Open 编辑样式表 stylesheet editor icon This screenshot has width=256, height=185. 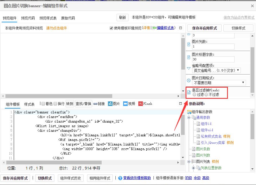coord(154,28)
